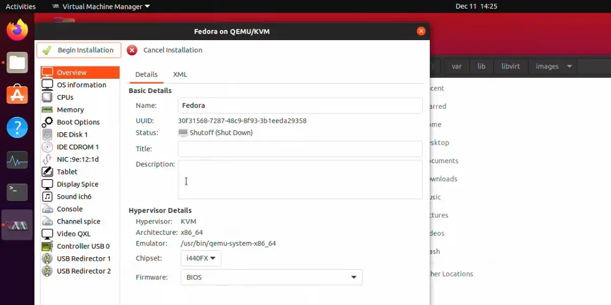
Task: Open Files from the Ubuntu dock
Action: pyautogui.click(x=17, y=63)
